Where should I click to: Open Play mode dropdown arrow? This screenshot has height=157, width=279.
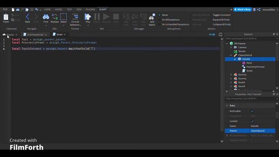point(88,26)
